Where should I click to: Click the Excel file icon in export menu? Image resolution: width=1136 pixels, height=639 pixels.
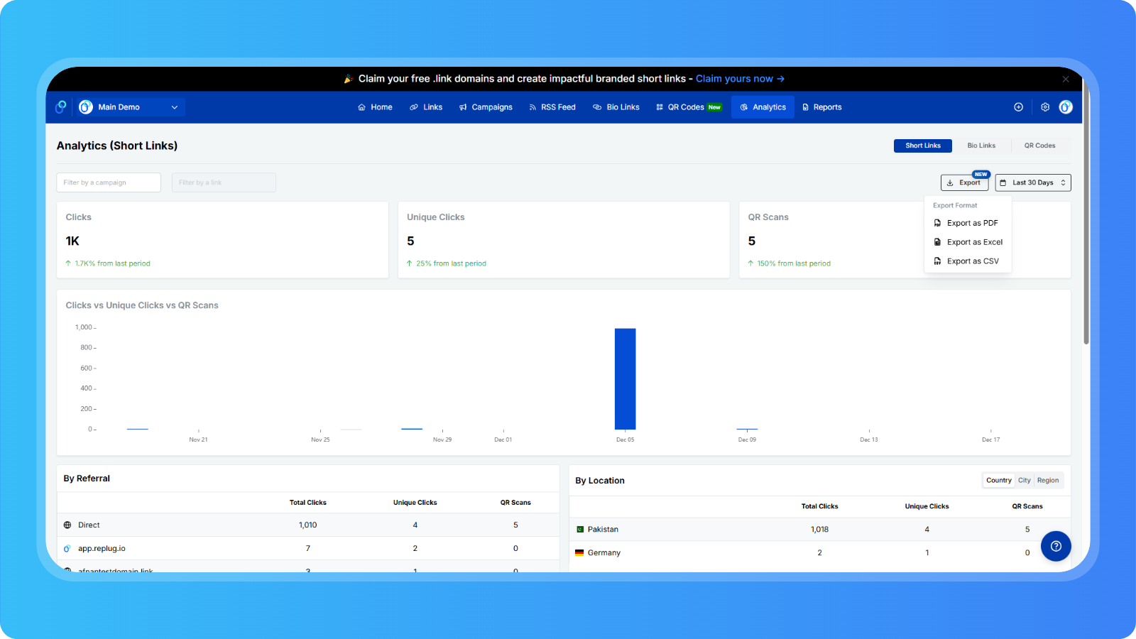937,242
